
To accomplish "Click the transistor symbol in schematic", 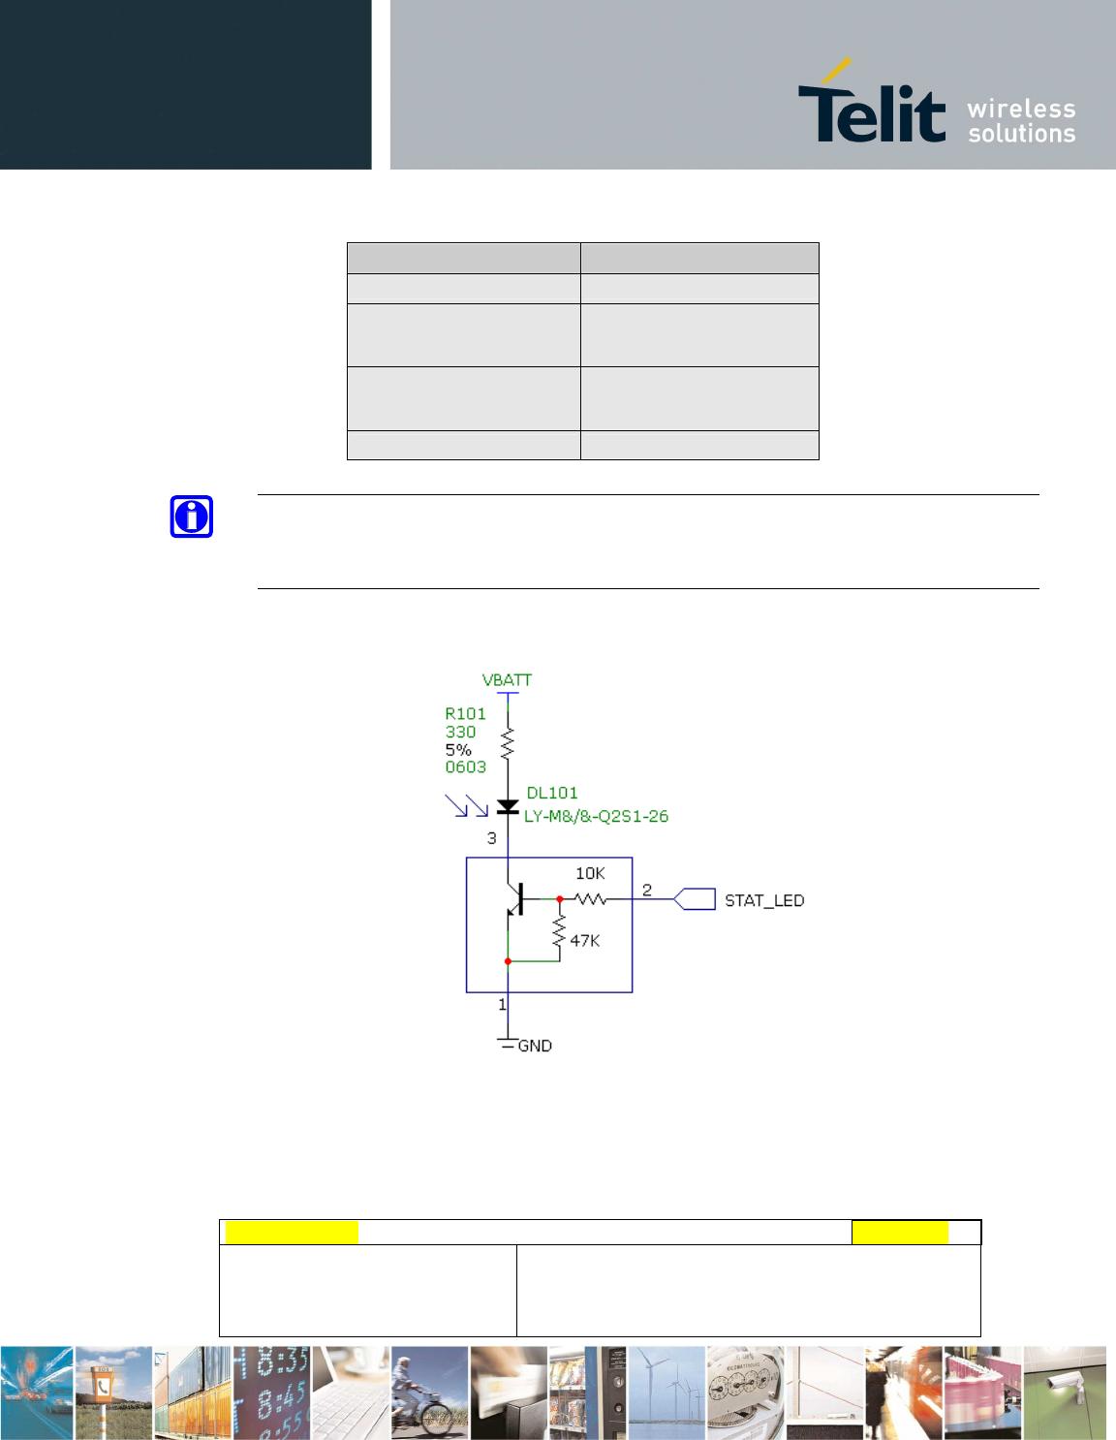I will click(514, 899).
